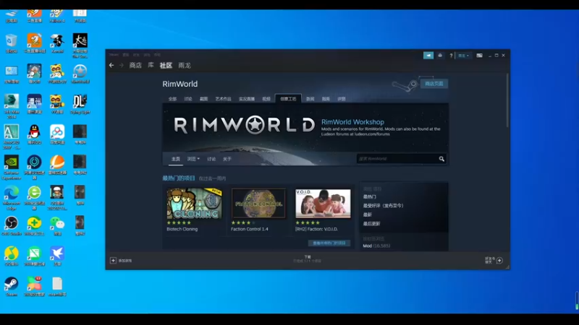
Task: Select the Recycle Bin desktop icon
Action: [x=12, y=43]
